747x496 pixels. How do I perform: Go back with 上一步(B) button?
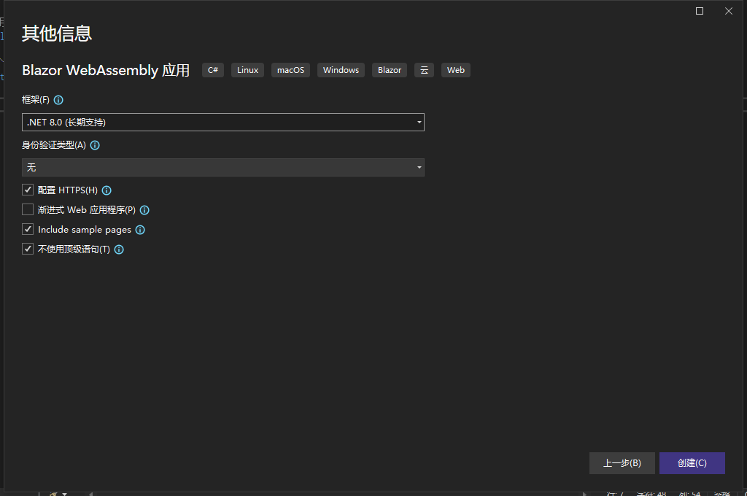(622, 463)
